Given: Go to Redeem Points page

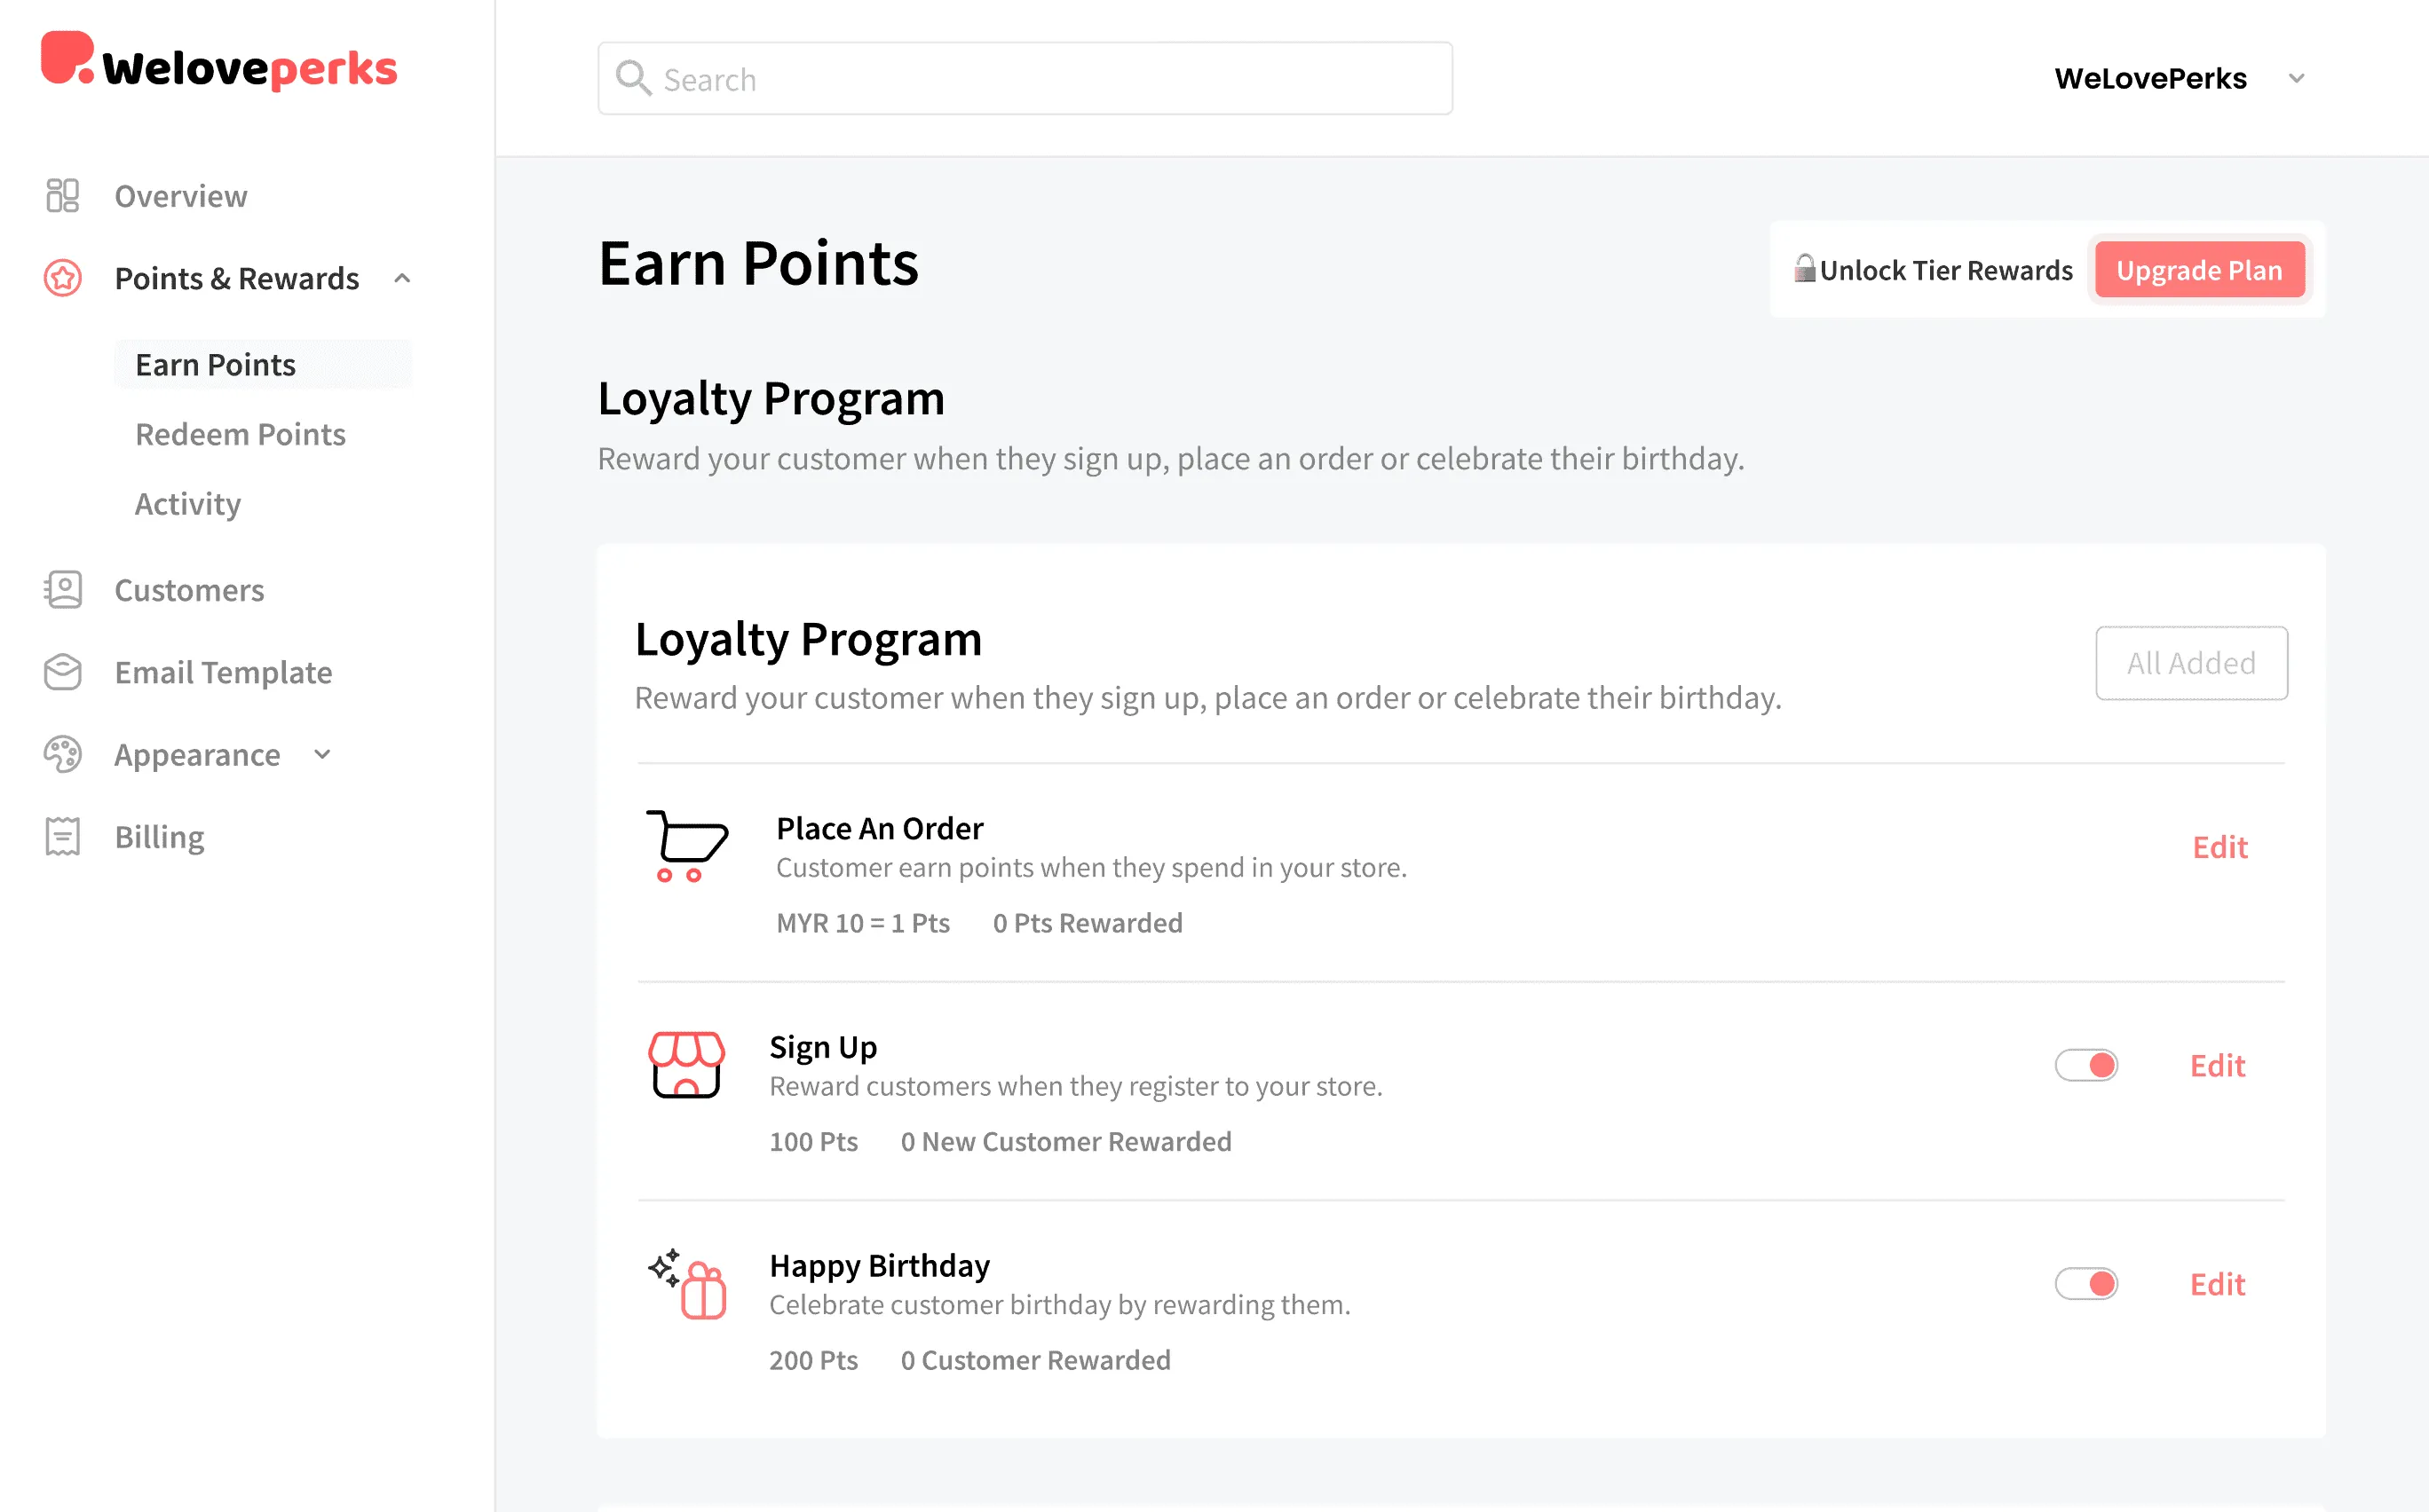Looking at the screenshot, I should (x=240, y=434).
